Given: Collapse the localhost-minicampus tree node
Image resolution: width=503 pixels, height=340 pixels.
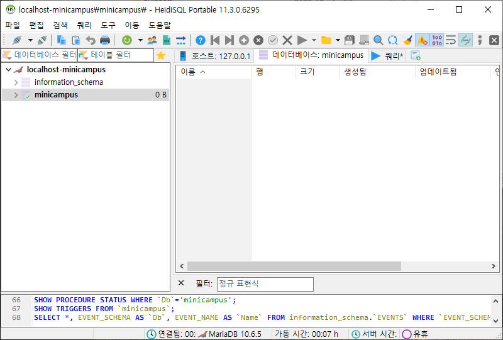Looking at the screenshot, I should pyautogui.click(x=8, y=69).
